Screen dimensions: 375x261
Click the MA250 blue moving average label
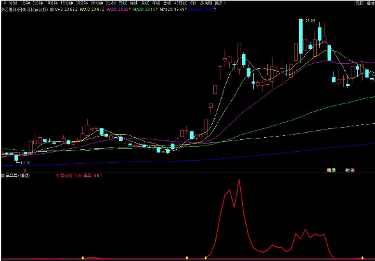(x=202, y=10)
